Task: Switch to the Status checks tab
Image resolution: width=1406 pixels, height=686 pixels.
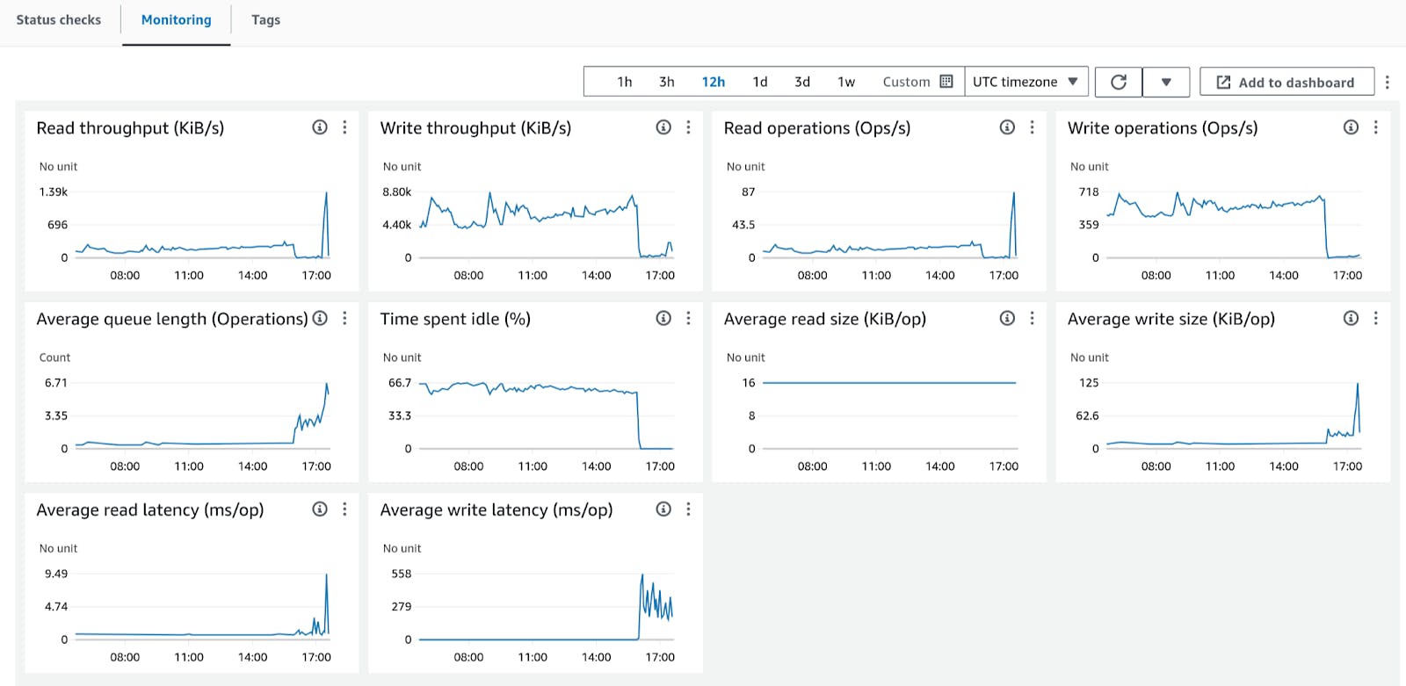Action: pyautogui.click(x=59, y=19)
